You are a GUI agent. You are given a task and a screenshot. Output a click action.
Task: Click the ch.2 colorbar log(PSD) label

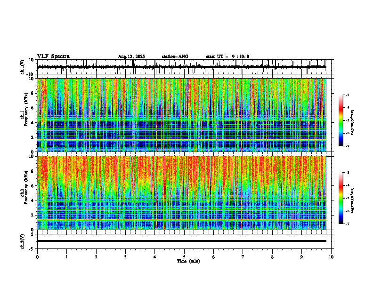point(353,200)
